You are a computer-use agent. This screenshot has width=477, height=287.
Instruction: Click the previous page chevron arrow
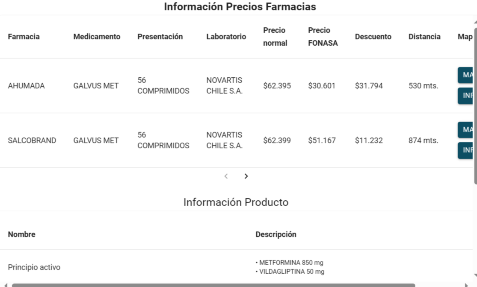pyautogui.click(x=226, y=176)
